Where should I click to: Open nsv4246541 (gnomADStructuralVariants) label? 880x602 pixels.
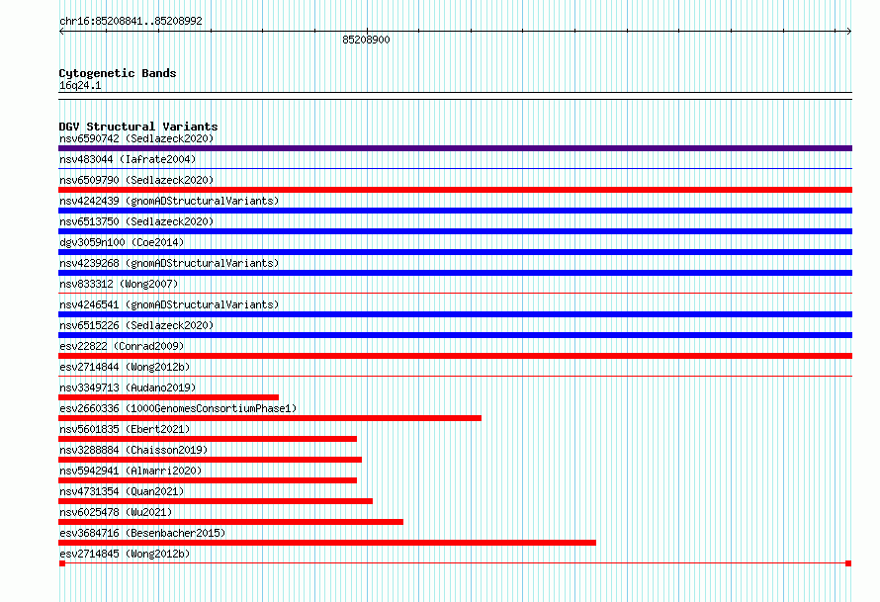coord(169,304)
